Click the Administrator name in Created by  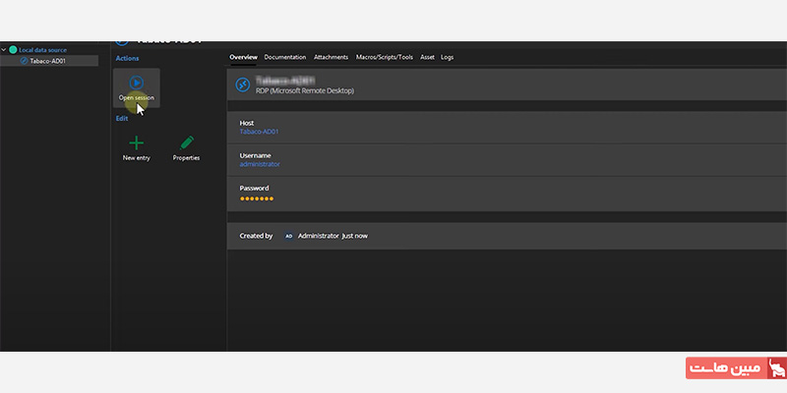318,236
